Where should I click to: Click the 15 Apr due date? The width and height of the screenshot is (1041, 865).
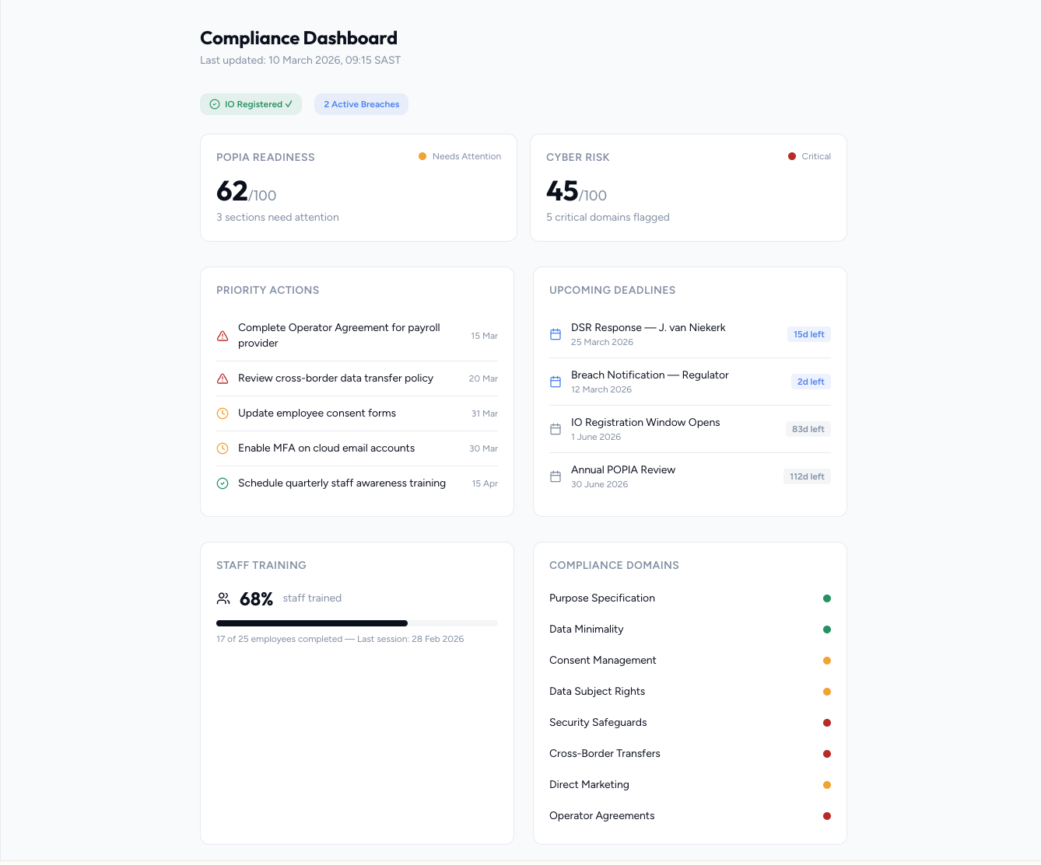[485, 483]
